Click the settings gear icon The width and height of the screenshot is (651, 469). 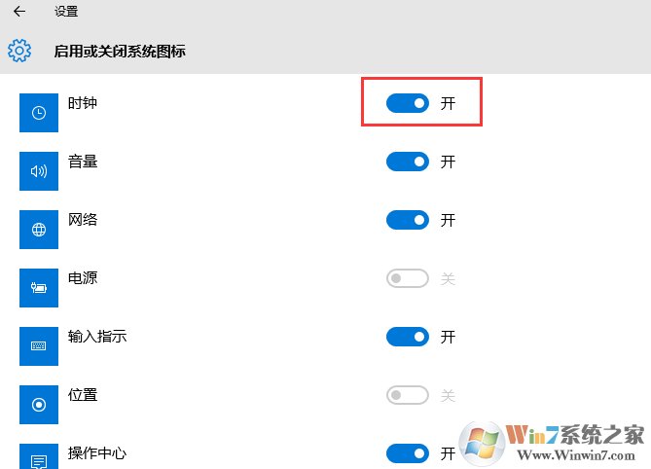tap(19, 51)
